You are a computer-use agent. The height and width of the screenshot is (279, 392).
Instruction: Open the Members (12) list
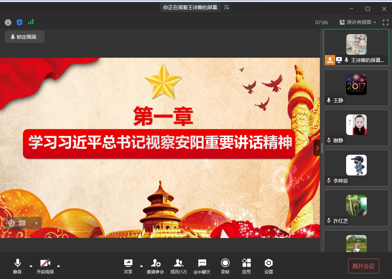click(178, 266)
